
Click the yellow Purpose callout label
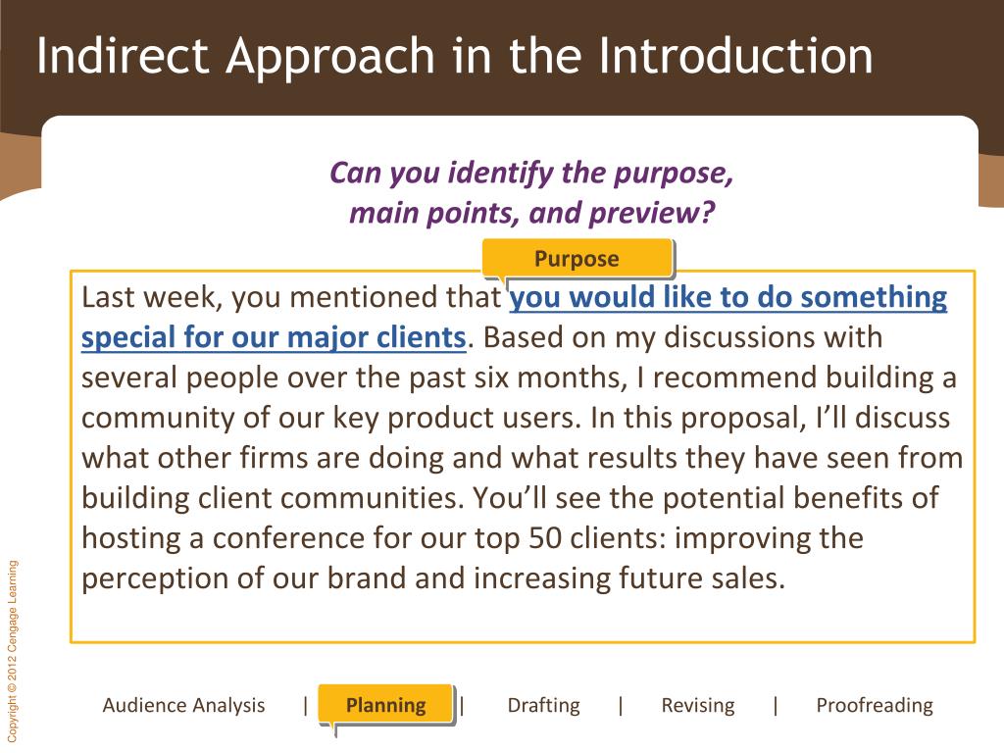(x=577, y=258)
